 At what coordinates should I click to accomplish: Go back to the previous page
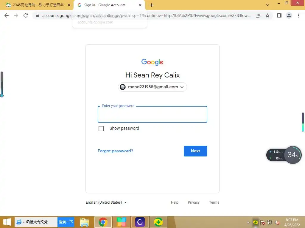7,15
